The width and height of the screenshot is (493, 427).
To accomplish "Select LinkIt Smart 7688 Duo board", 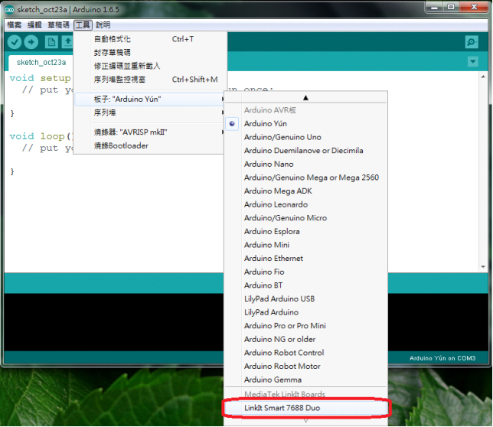I will click(x=305, y=408).
